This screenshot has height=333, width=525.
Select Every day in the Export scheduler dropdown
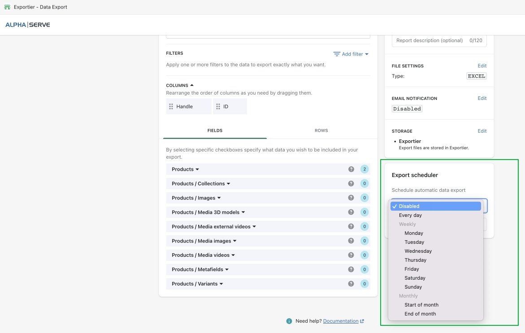pyautogui.click(x=410, y=215)
